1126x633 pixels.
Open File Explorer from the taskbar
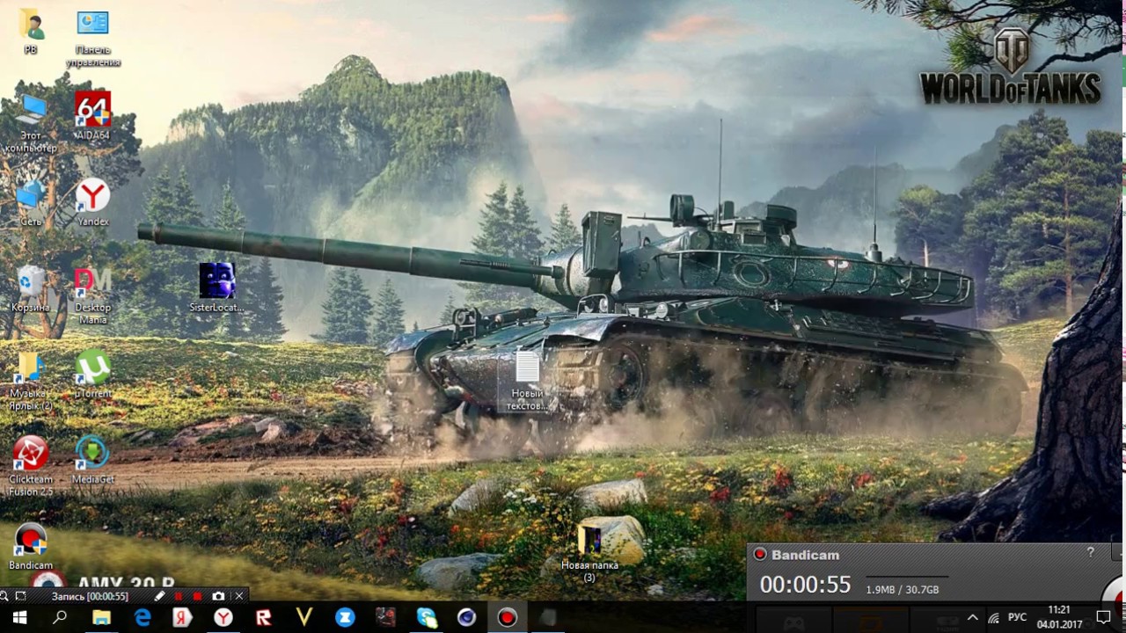(101, 618)
